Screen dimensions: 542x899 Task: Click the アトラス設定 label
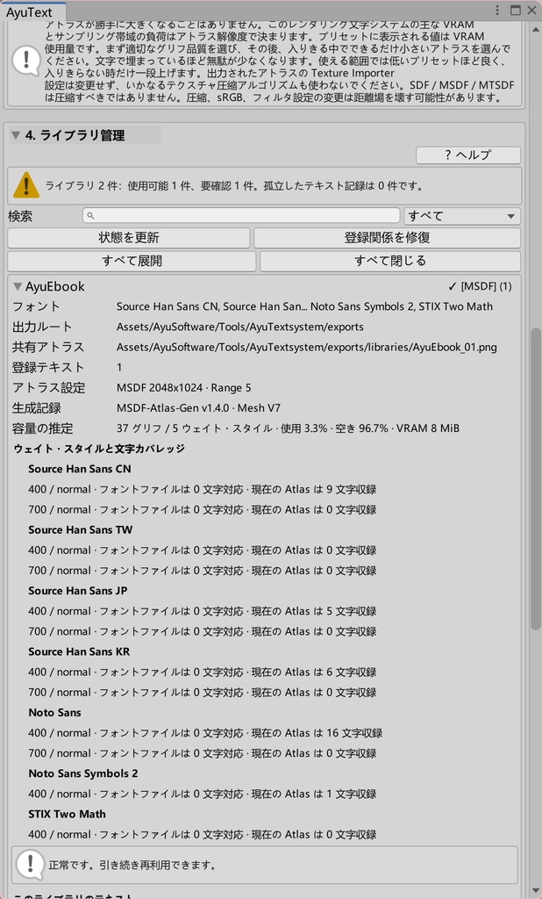49,388
